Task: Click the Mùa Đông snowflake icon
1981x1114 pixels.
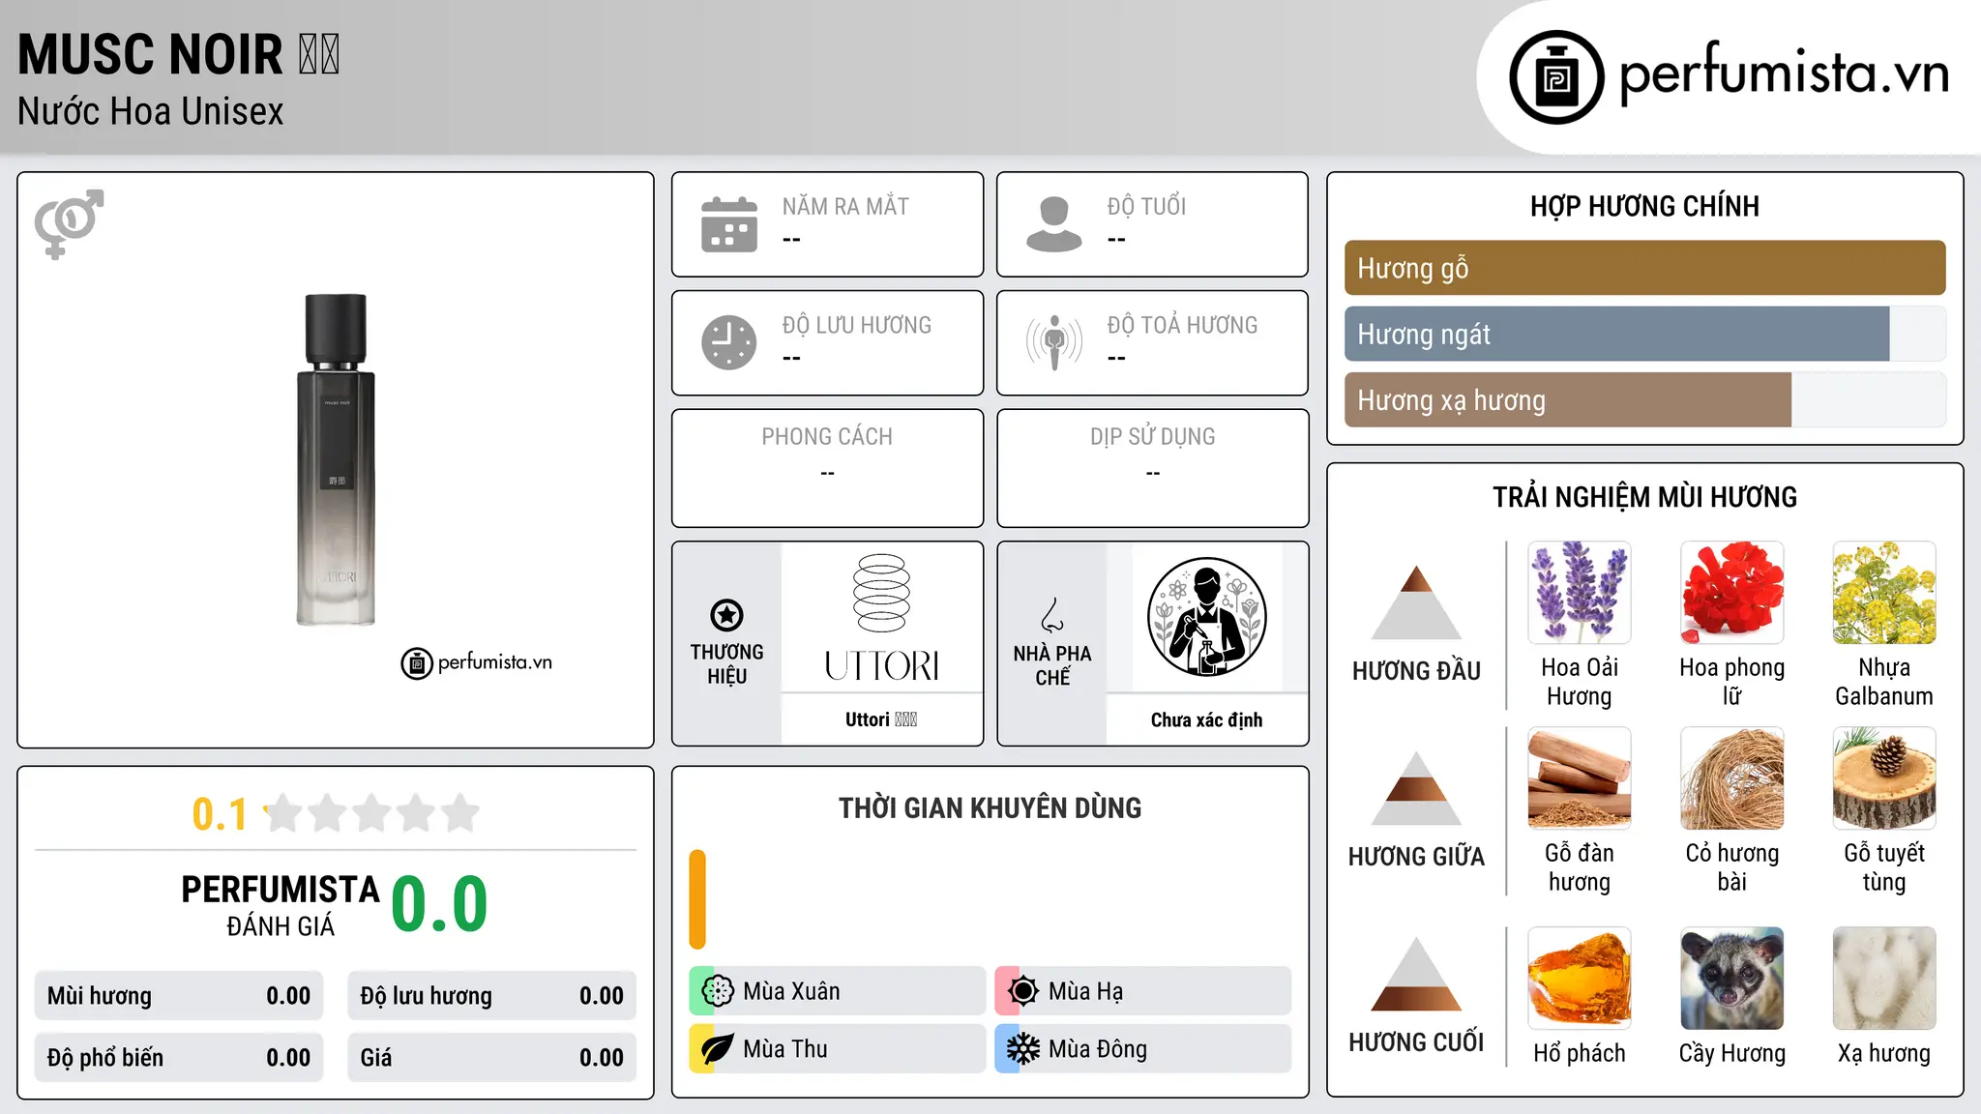Action: click(x=1022, y=1049)
